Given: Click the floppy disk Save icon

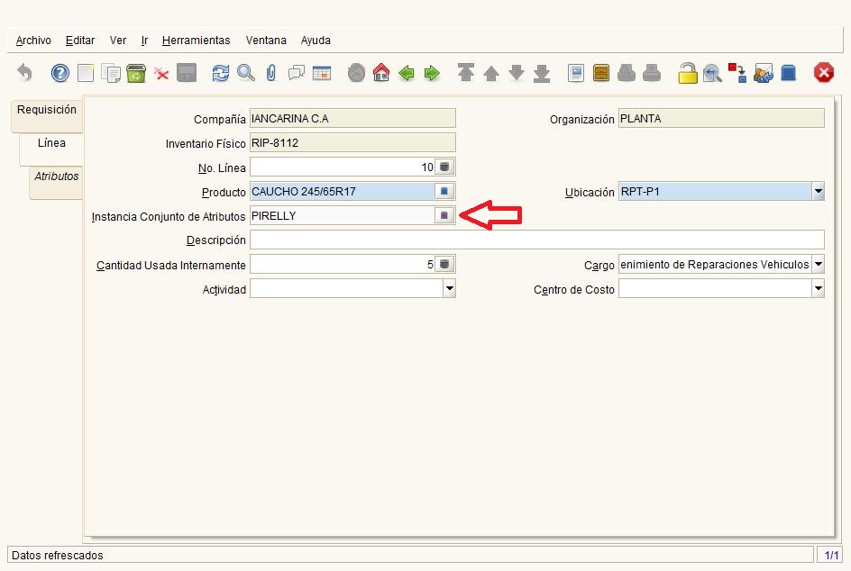Looking at the screenshot, I should point(187,73).
